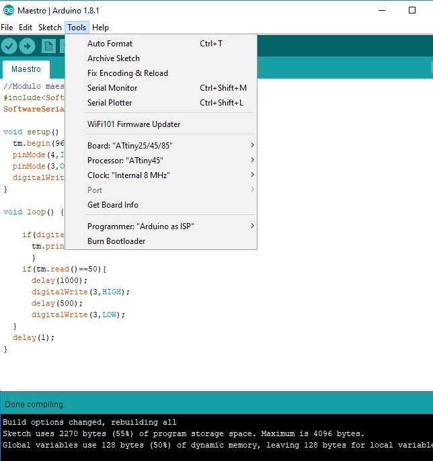The height and width of the screenshot is (461, 433).
Task: Click the code line 'digitalWrite(3,LOW);'
Action: coord(78,315)
